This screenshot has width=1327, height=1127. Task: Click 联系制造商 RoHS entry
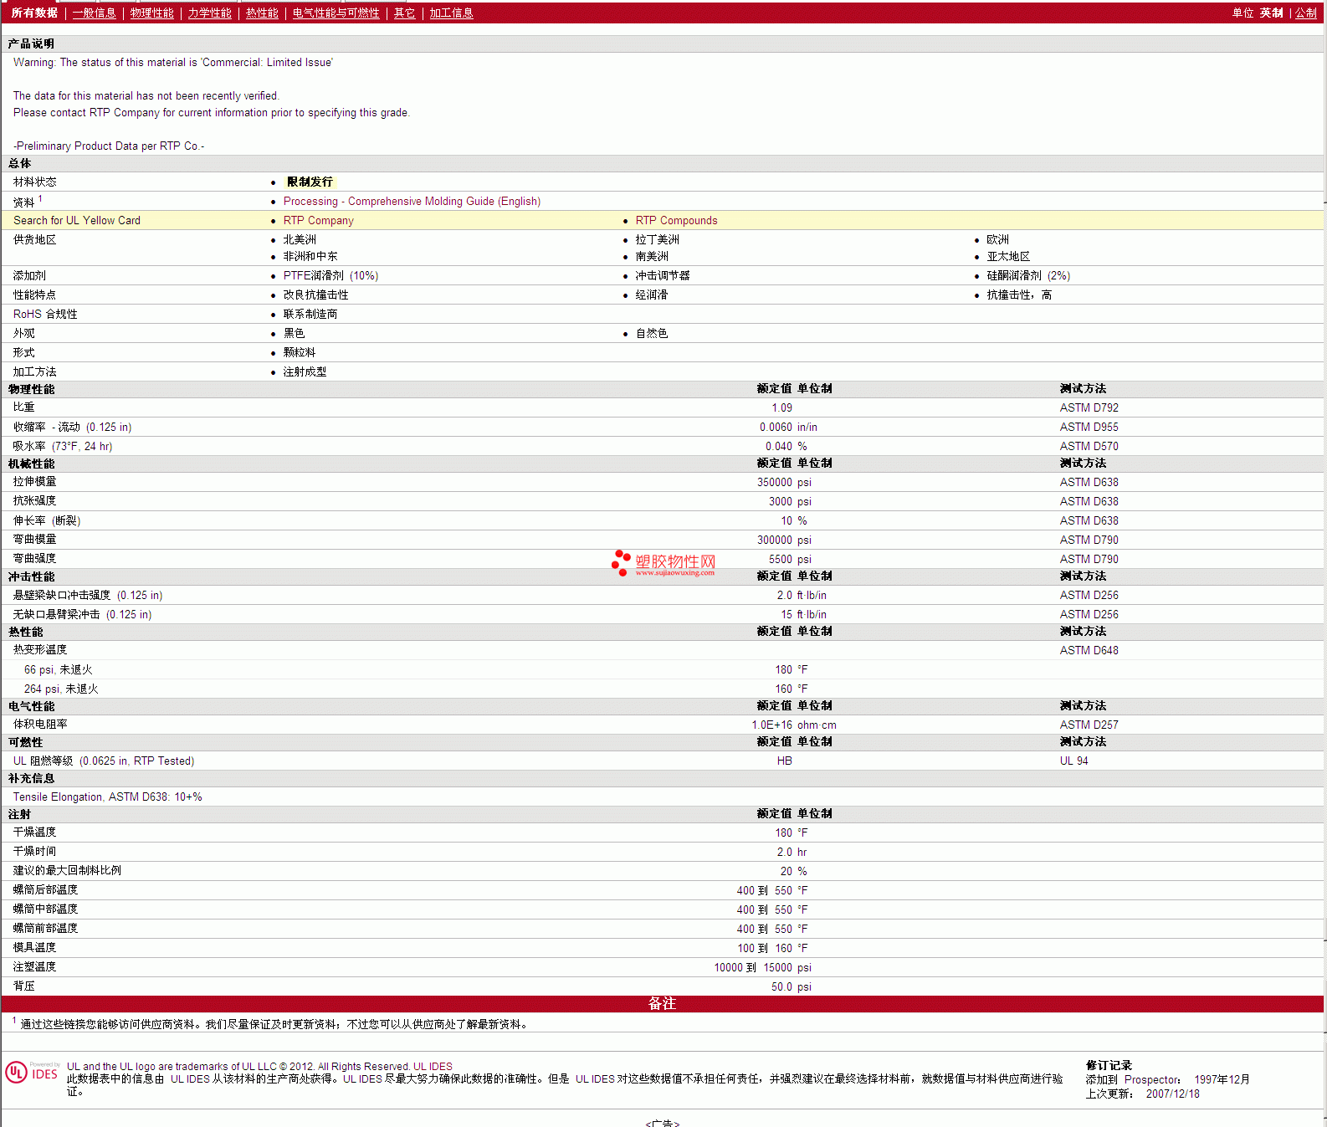click(310, 315)
